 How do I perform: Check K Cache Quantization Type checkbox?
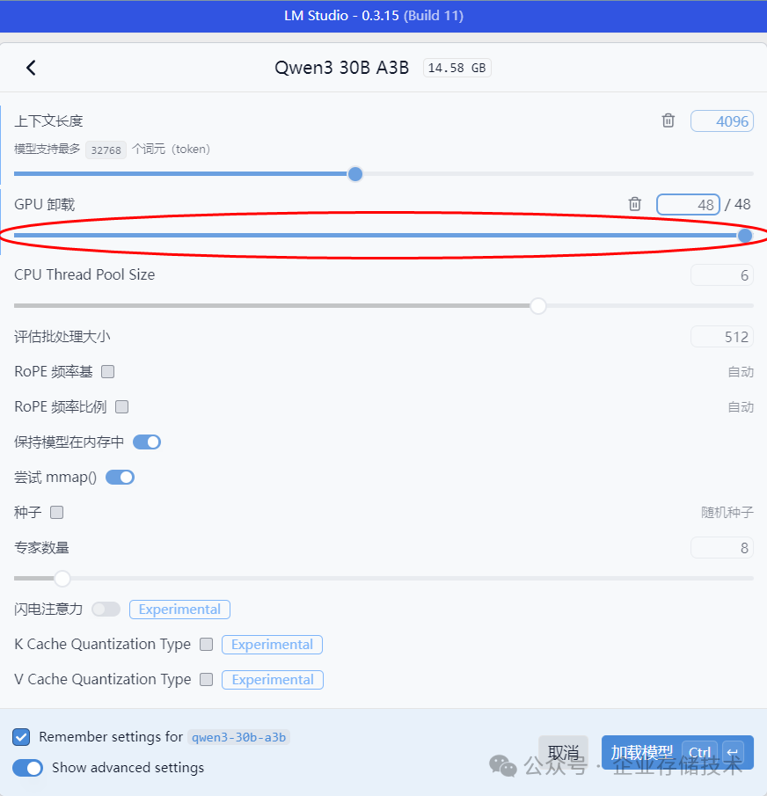pyautogui.click(x=206, y=644)
